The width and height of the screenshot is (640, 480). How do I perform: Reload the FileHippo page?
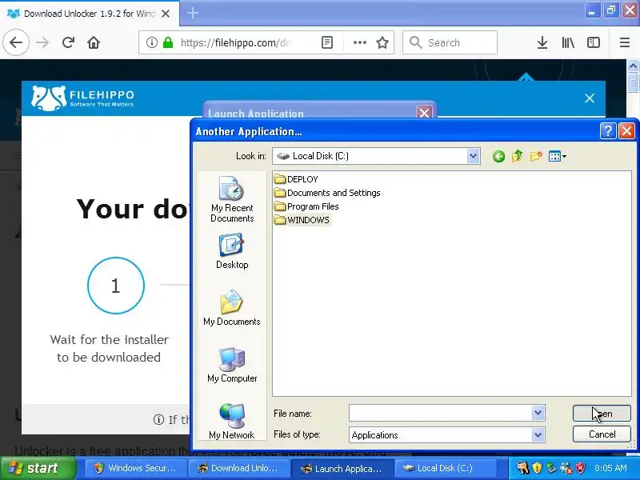click(x=68, y=42)
